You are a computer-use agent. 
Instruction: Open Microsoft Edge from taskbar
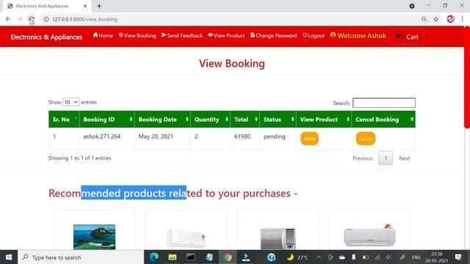point(154,257)
